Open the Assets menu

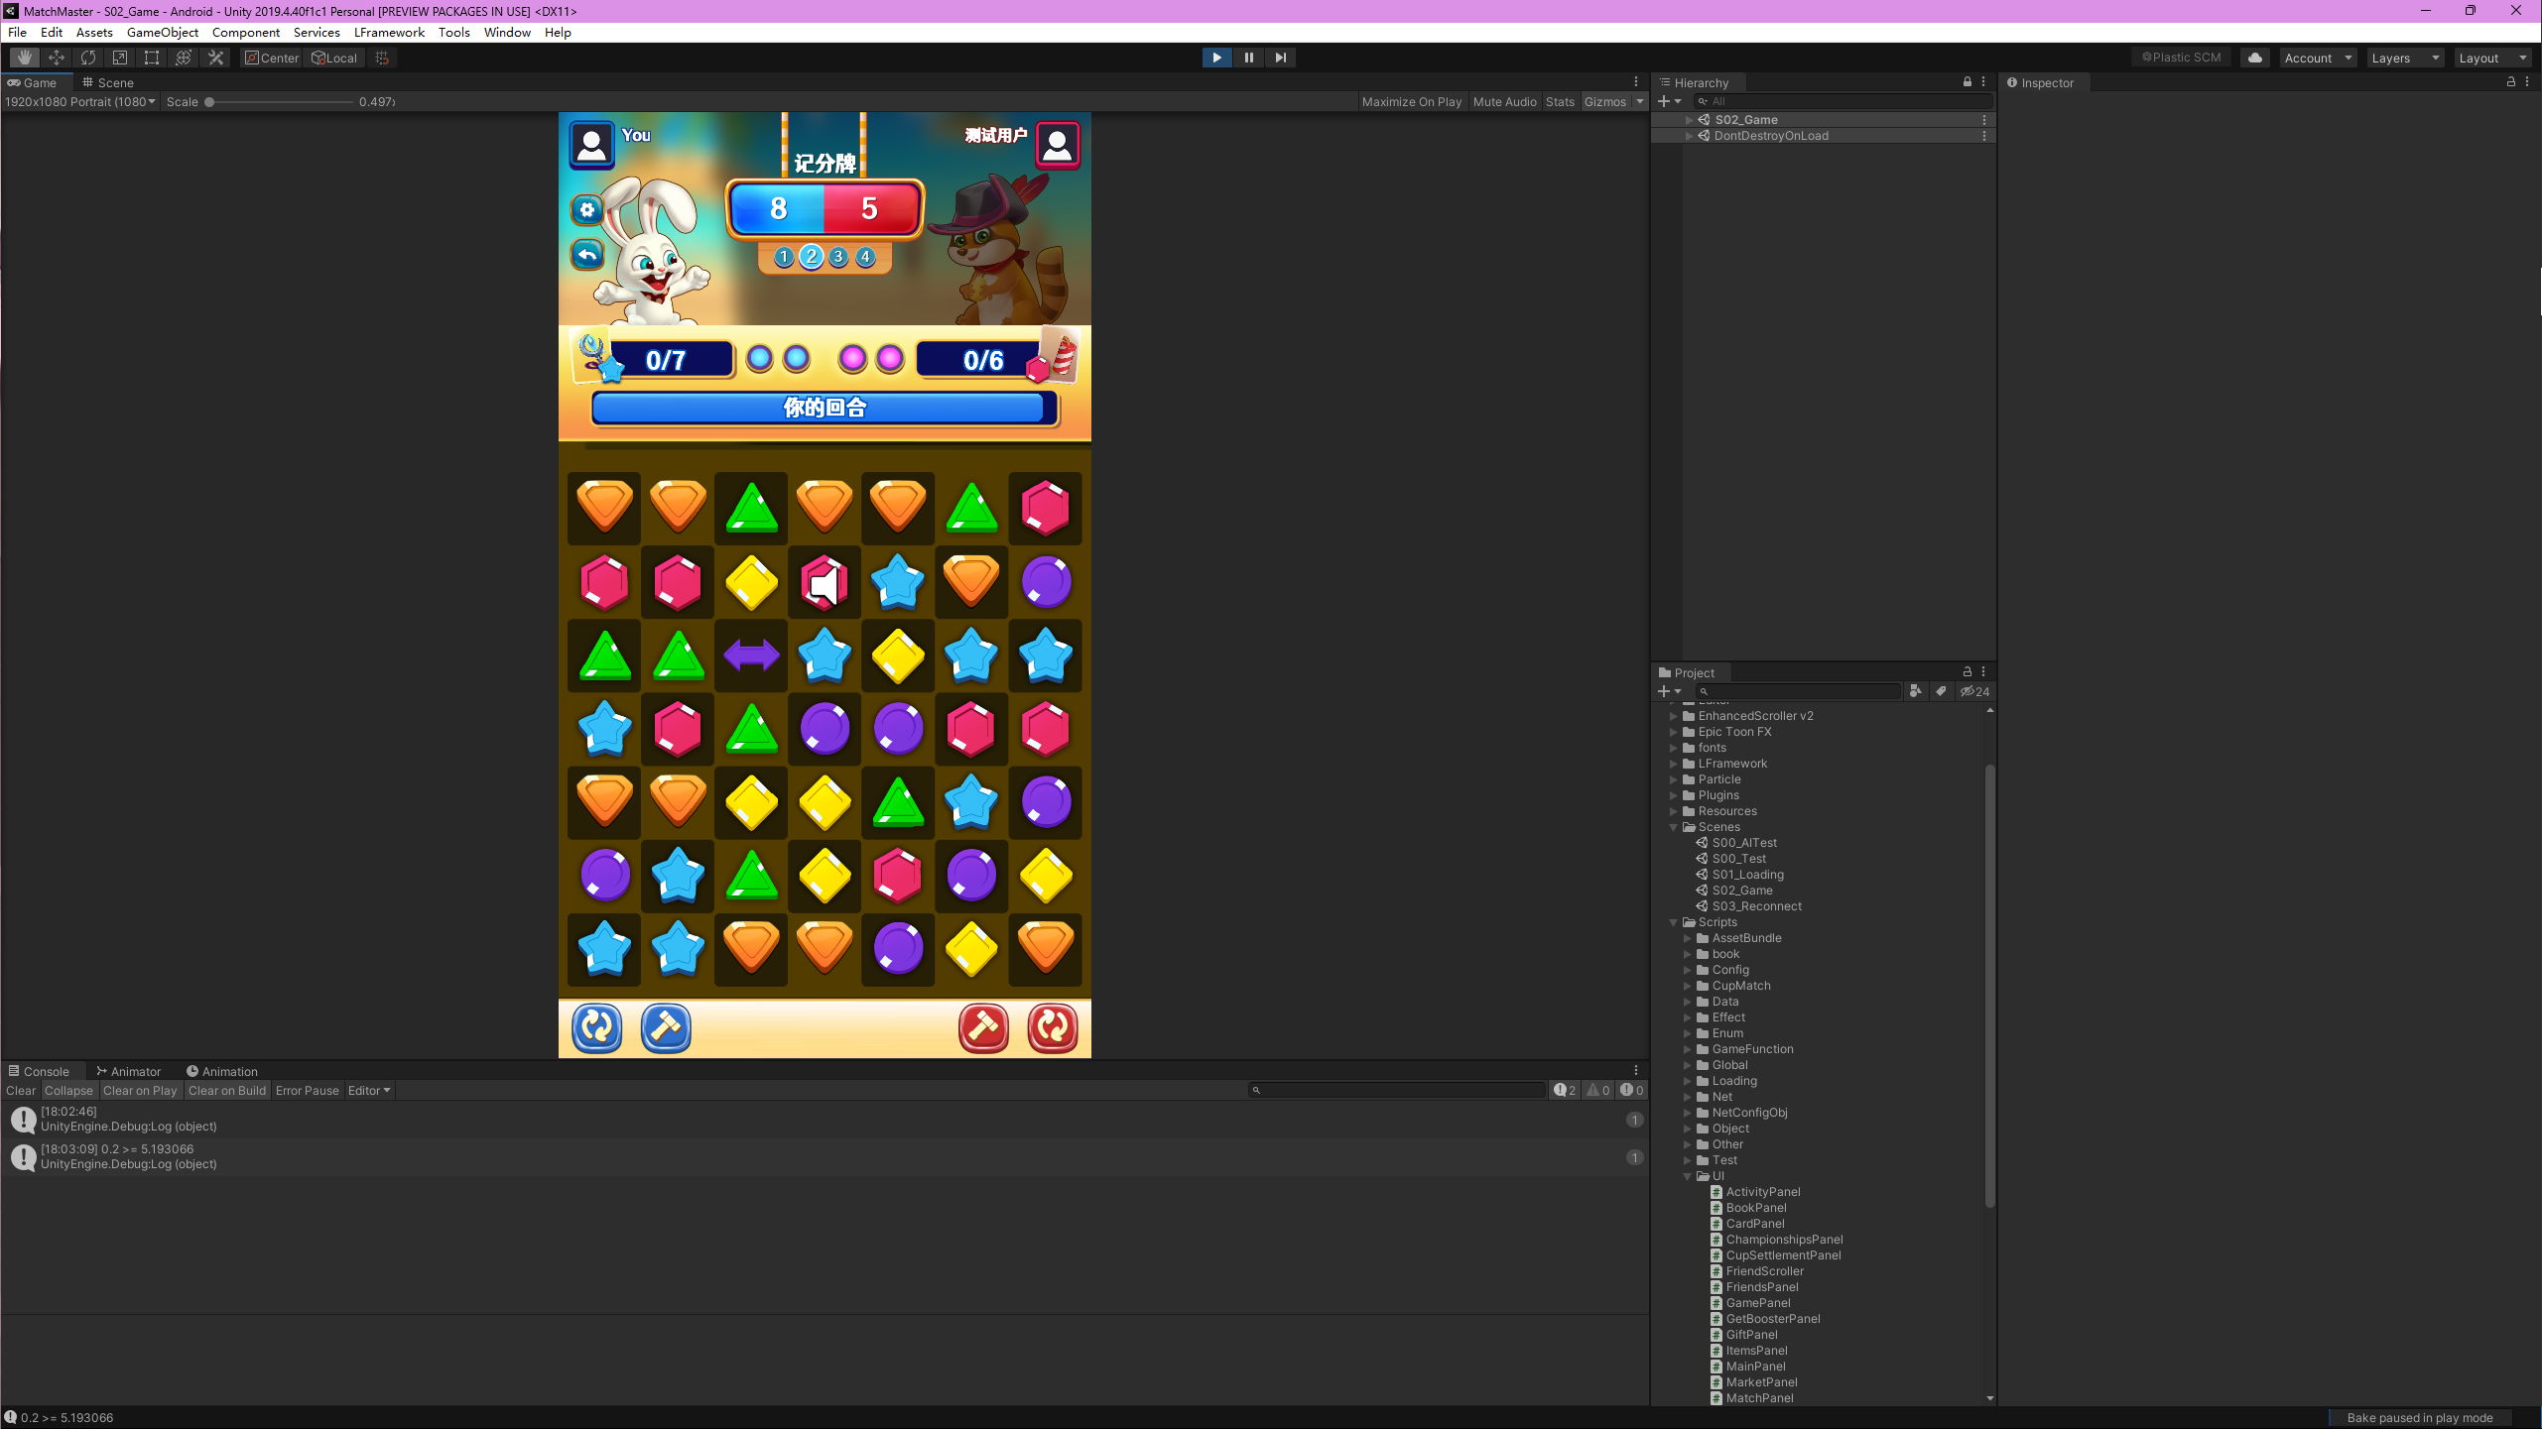[94, 33]
